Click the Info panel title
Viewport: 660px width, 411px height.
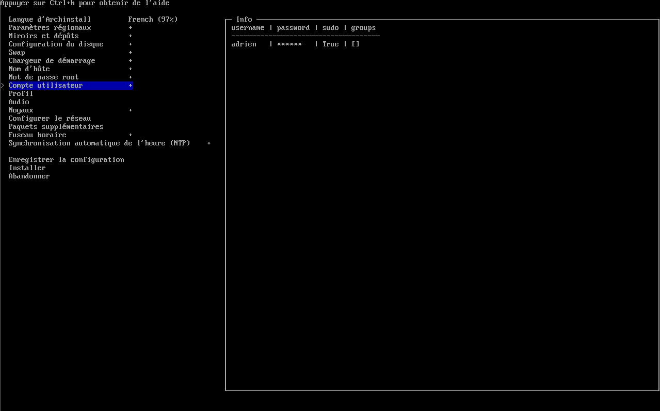point(244,19)
